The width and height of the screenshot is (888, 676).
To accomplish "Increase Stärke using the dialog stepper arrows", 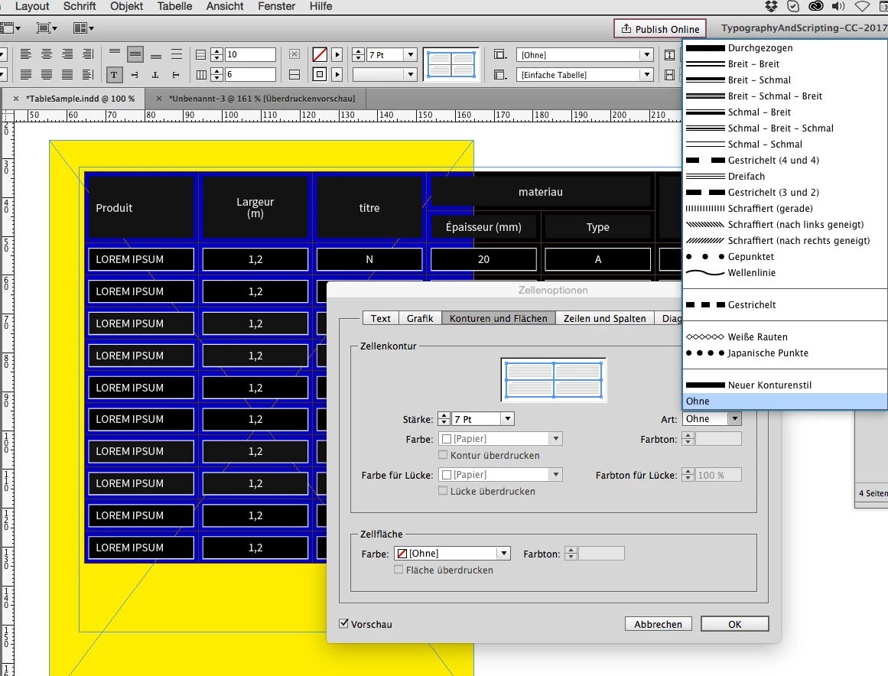I will tap(444, 415).
